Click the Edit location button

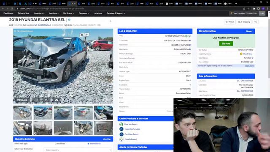pyautogui.click(x=262, y=13)
